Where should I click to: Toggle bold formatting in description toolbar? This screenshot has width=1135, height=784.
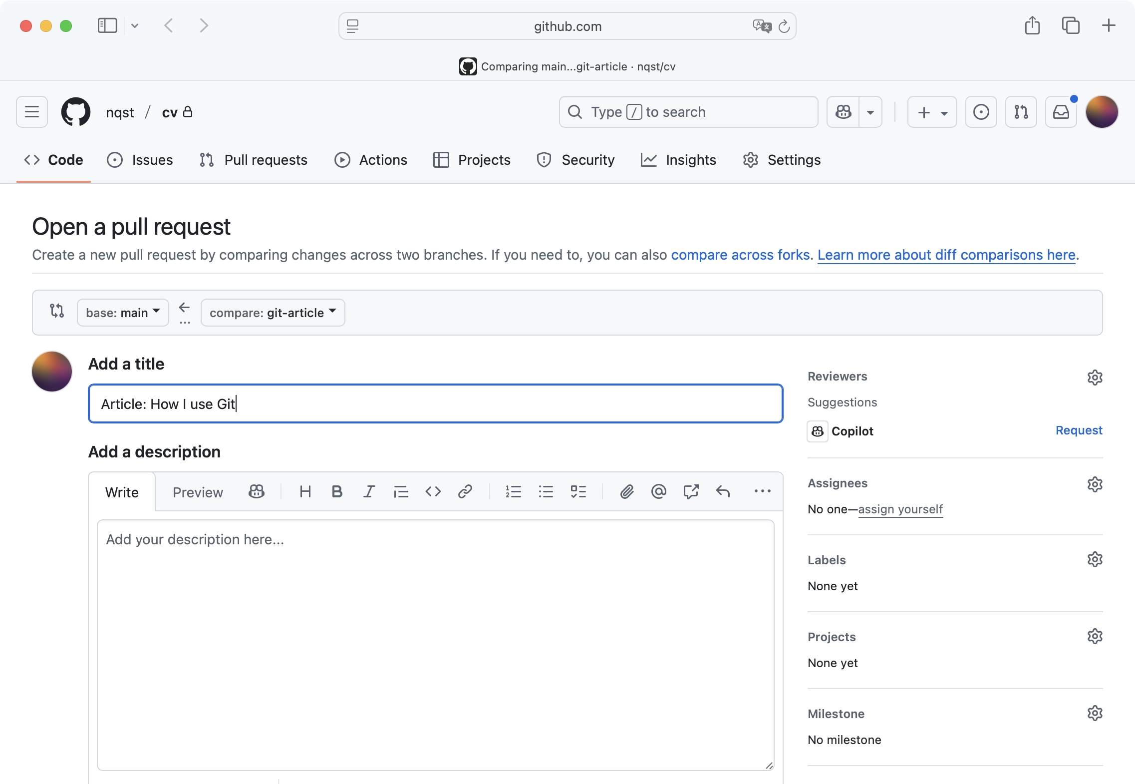tap(336, 491)
